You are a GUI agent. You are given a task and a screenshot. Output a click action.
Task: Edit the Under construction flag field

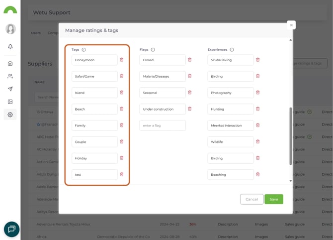tap(163, 109)
